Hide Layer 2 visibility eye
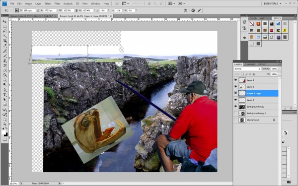298x186 pixels. click(x=235, y=100)
